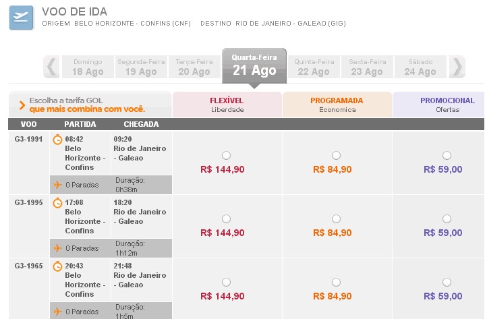Viewport: 485px width, 319px height.
Task: Switch to Terça-Feira 20 Ago tab
Action: pyautogui.click(x=194, y=67)
